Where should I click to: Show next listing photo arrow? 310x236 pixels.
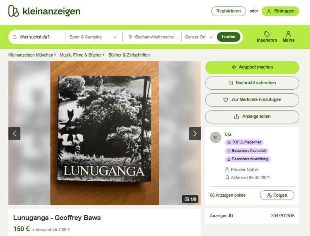point(195,134)
